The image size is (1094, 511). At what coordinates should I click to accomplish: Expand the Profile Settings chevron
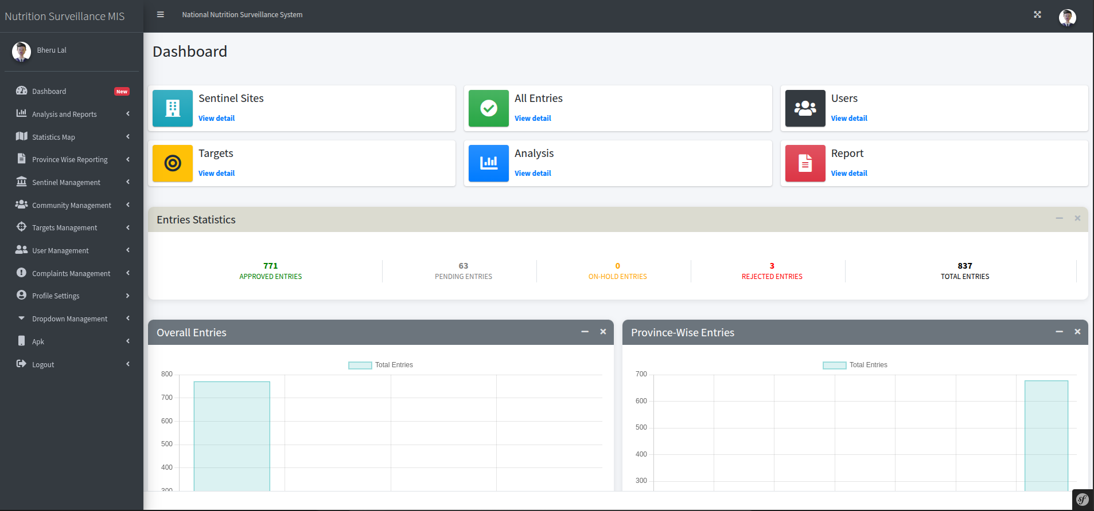(128, 296)
